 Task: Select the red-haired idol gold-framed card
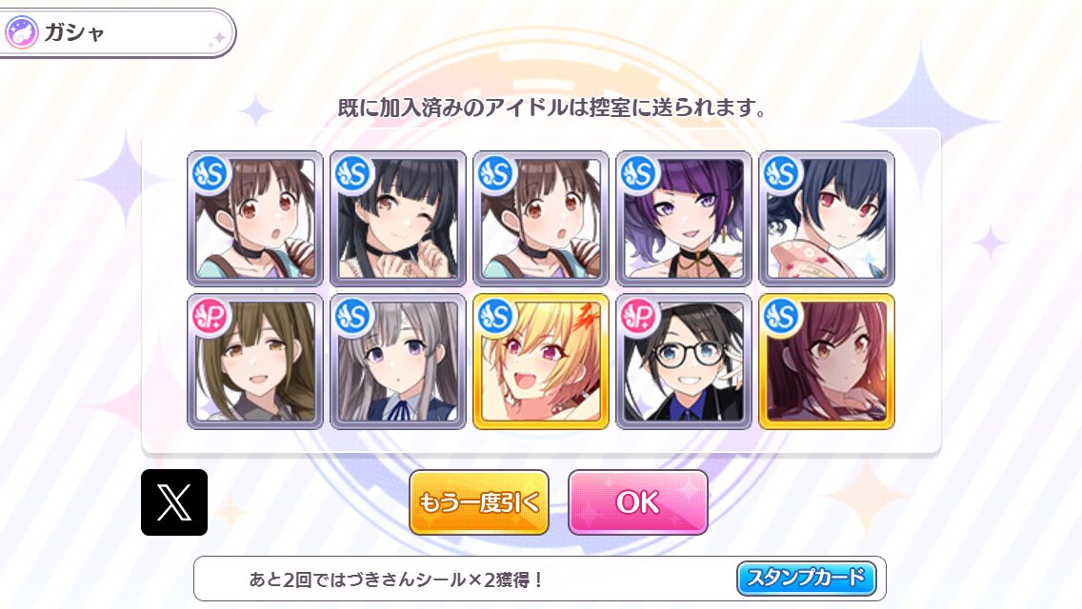pos(827,362)
